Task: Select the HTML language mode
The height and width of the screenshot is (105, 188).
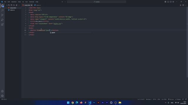Action: [164, 99]
